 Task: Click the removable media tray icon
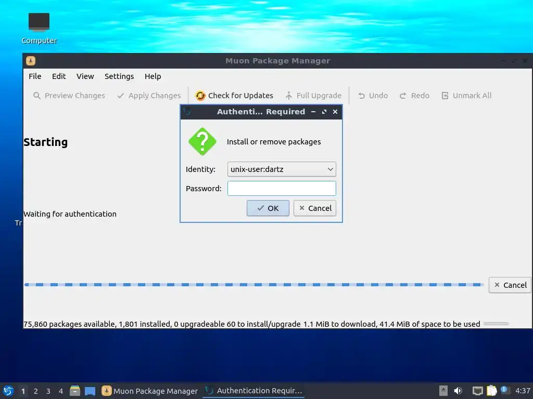443,391
